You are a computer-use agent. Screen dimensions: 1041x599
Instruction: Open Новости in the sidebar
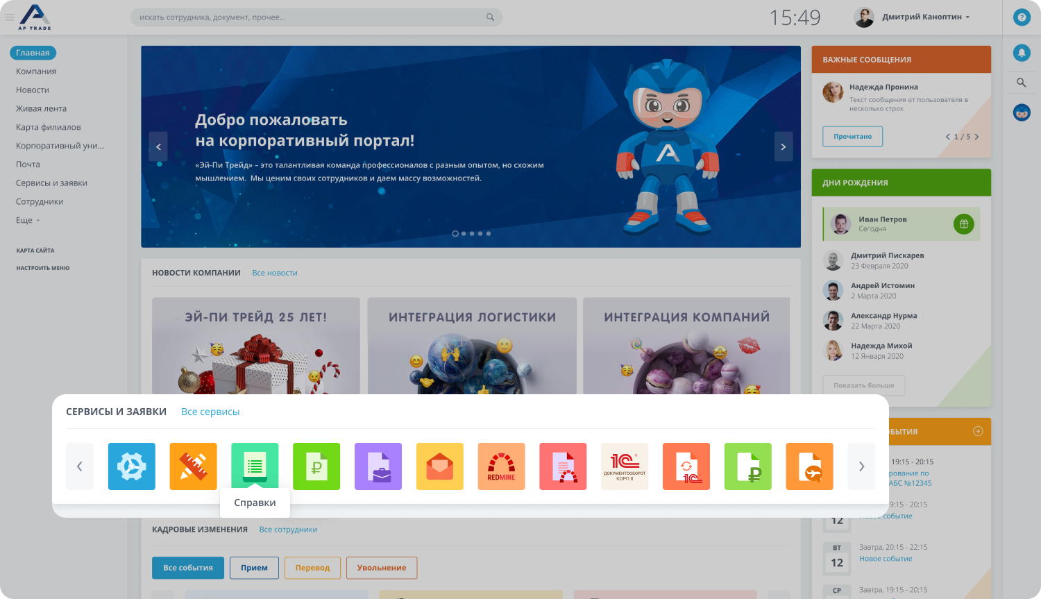click(x=33, y=90)
